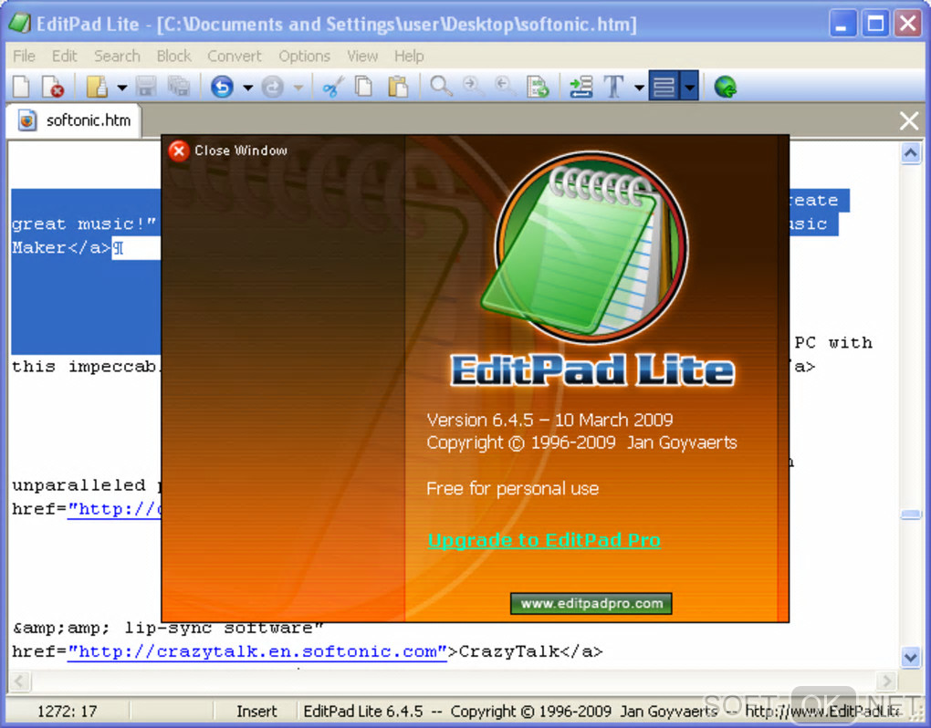Click the Find Previous icon
Viewport: 931px width, 728px height.
(x=506, y=88)
